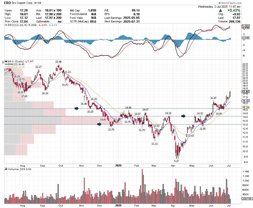Click the +5.43% percent change value
Image resolution: width=253 pixels, height=208 pixels.
pyautogui.click(x=234, y=10)
